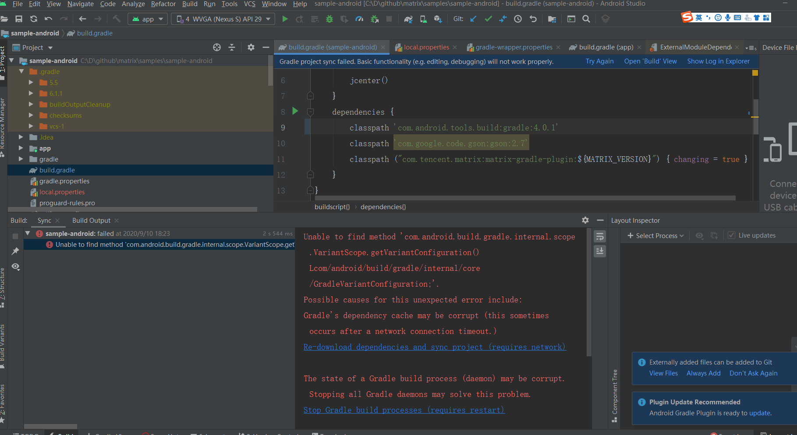Collapse the sample-android failed entry
797x435 pixels.
[28, 233]
